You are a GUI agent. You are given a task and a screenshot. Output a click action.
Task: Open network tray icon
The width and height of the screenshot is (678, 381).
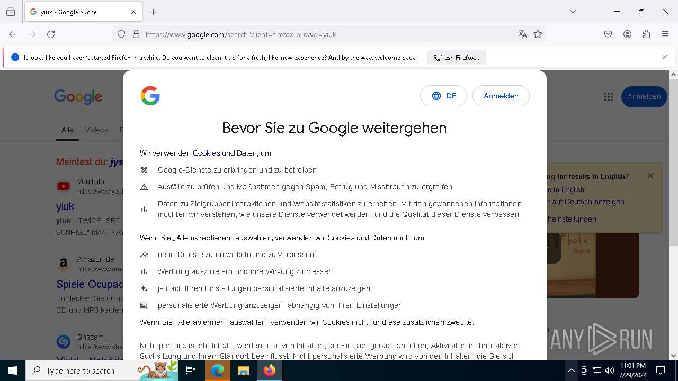[x=597, y=370]
